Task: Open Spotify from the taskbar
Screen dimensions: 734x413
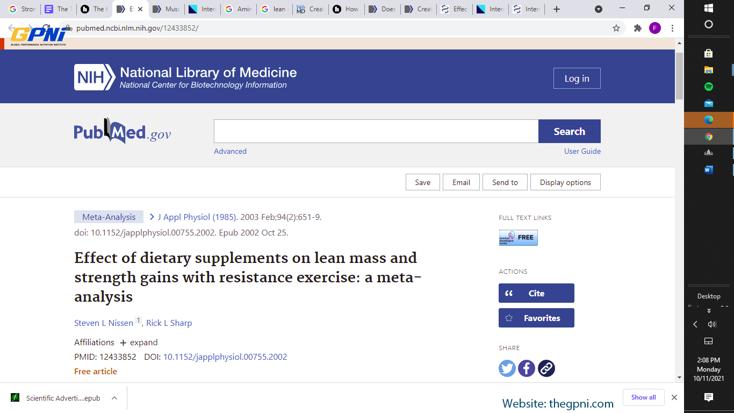Action: [x=708, y=87]
